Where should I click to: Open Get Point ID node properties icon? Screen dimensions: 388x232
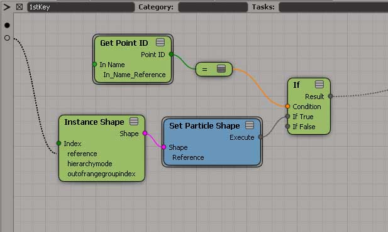[x=160, y=43]
